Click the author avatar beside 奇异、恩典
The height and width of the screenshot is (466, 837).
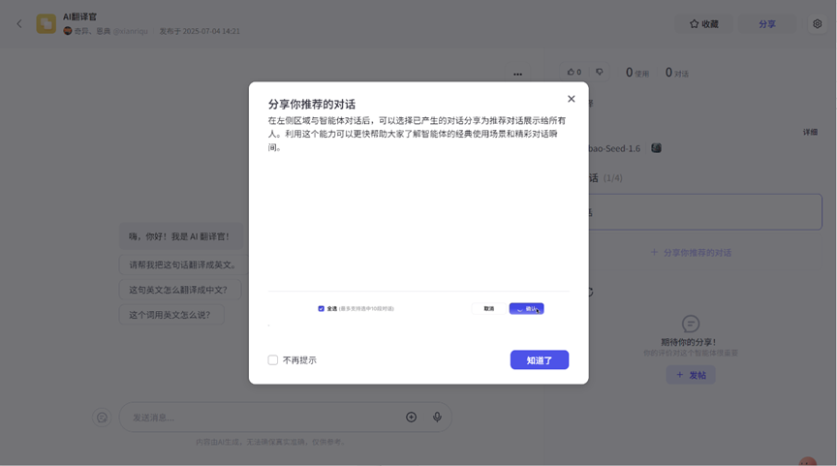(68, 31)
